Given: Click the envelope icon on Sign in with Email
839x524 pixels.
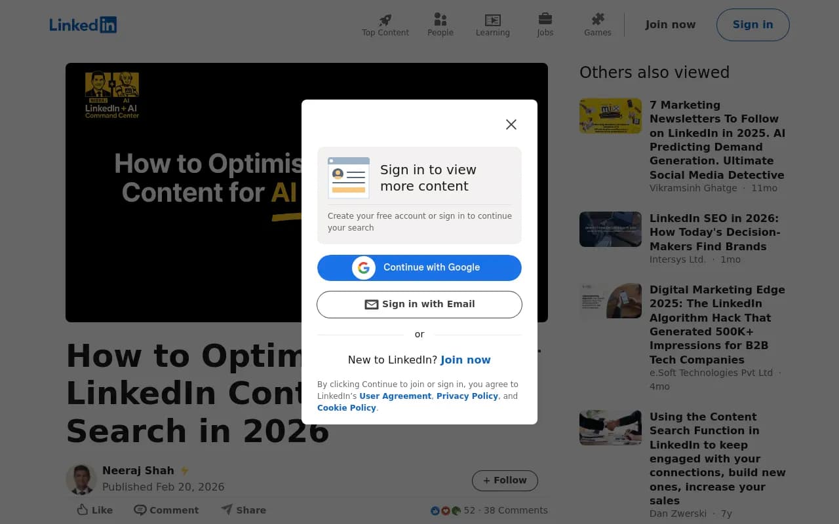Looking at the screenshot, I should pyautogui.click(x=371, y=304).
